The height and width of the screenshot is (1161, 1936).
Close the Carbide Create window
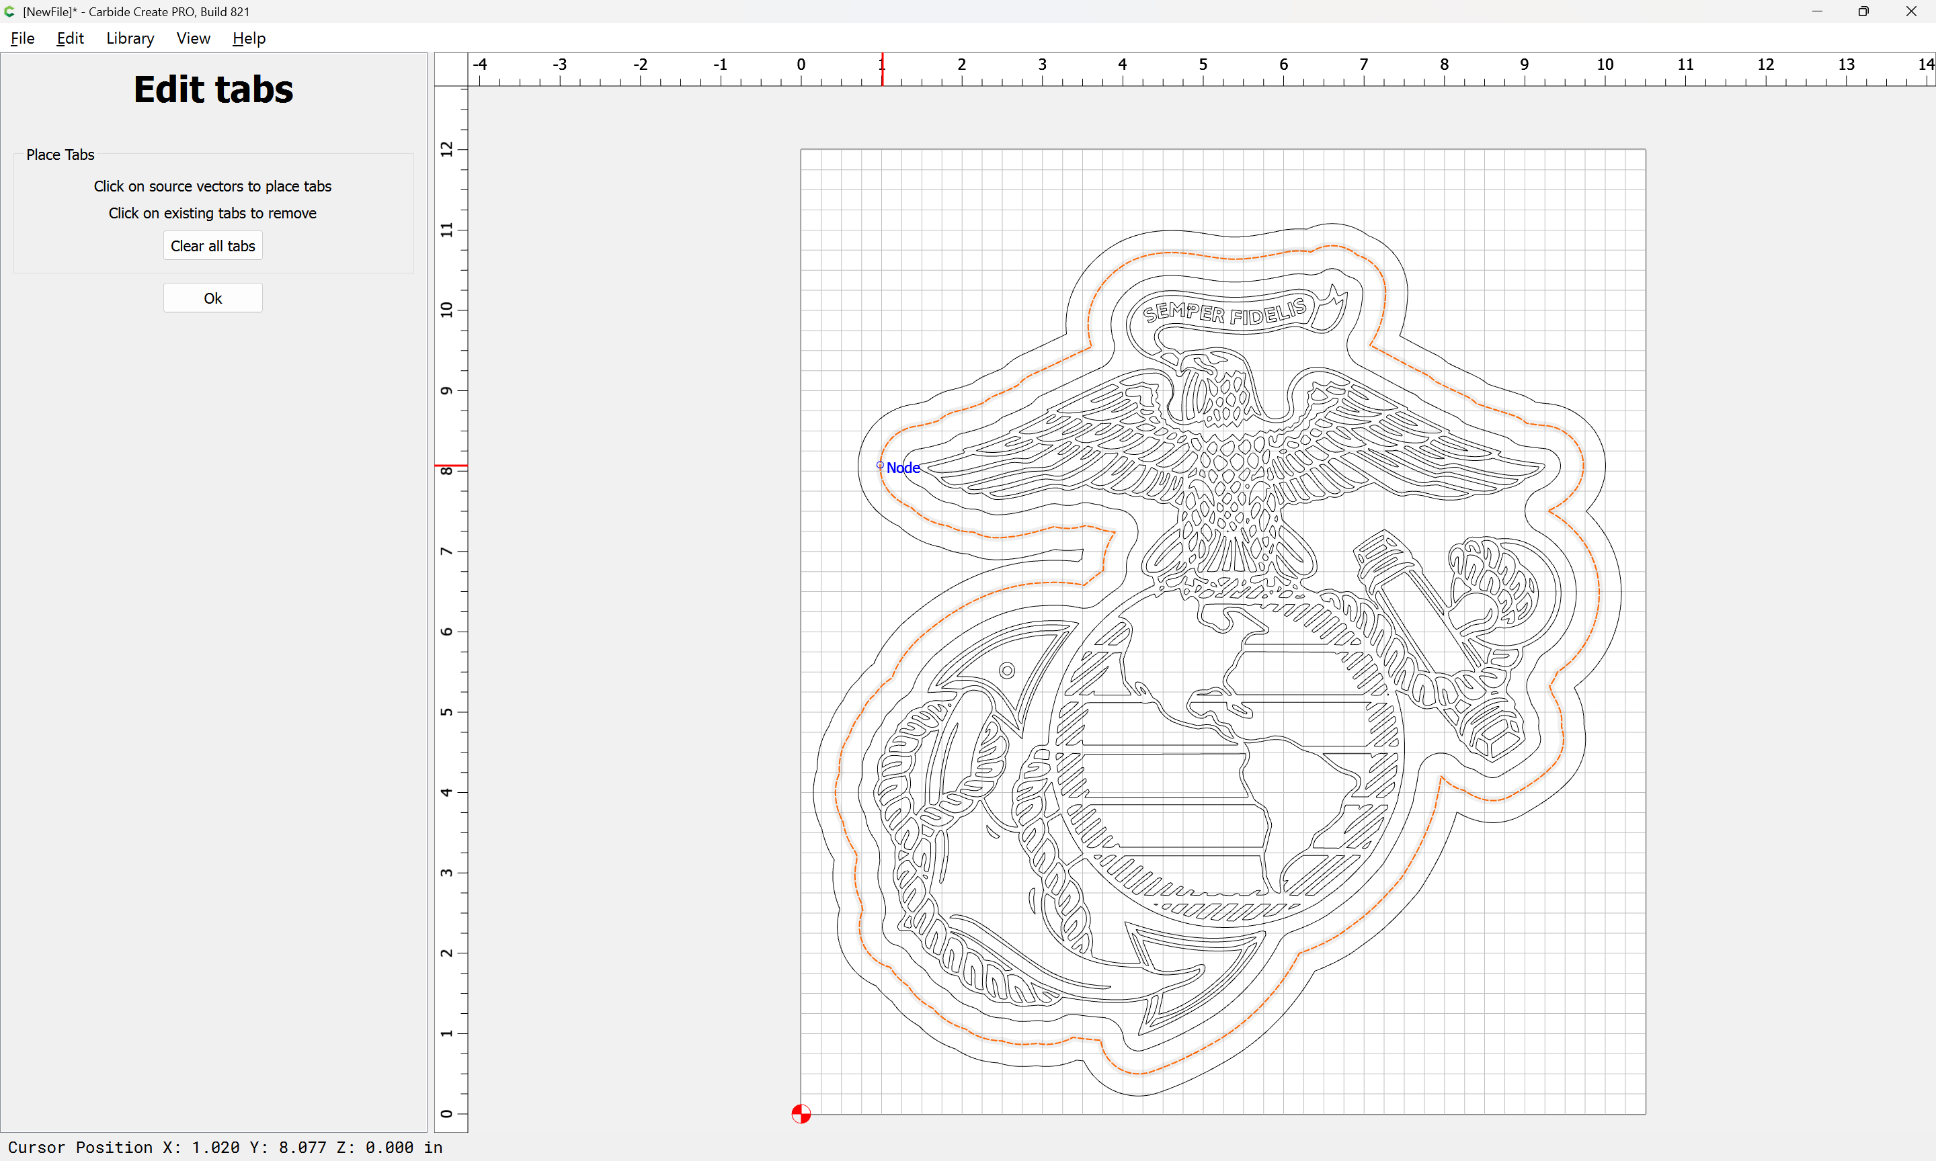click(x=1911, y=11)
